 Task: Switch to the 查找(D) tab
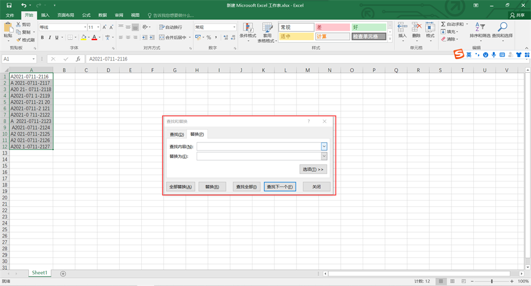[x=177, y=135]
